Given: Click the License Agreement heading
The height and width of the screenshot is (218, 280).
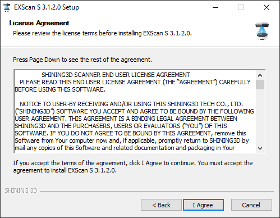Looking at the screenshot, I should click(x=39, y=23).
